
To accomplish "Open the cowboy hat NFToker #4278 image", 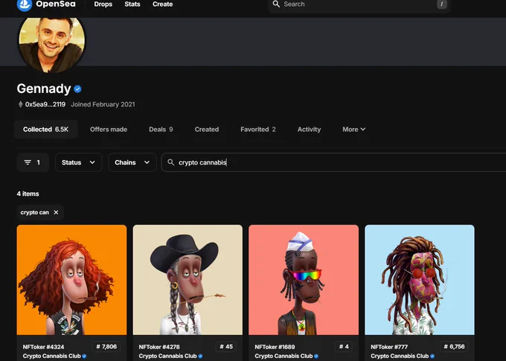I will pyautogui.click(x=188, y=280).
